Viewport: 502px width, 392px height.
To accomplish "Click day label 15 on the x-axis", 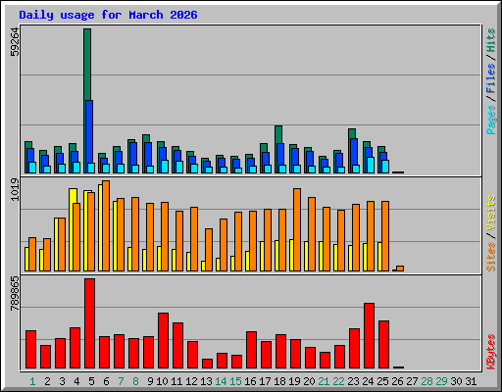I will [x=235, y=381].
